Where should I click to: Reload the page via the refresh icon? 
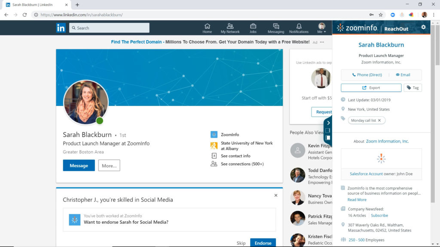(x=24, y=14)
